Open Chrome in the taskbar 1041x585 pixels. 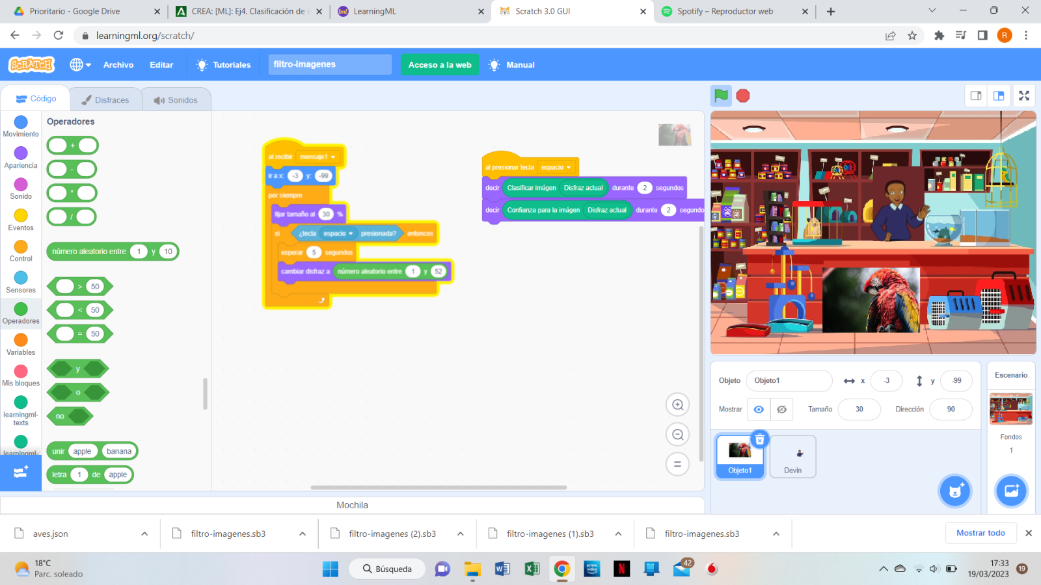pos(561,569)
